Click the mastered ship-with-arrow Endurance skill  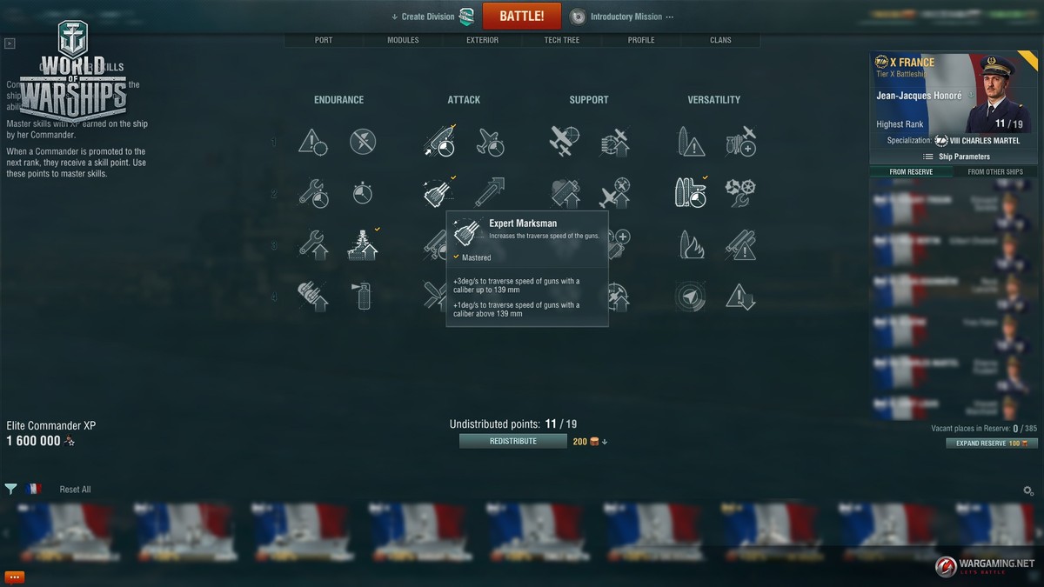point(363,244)
